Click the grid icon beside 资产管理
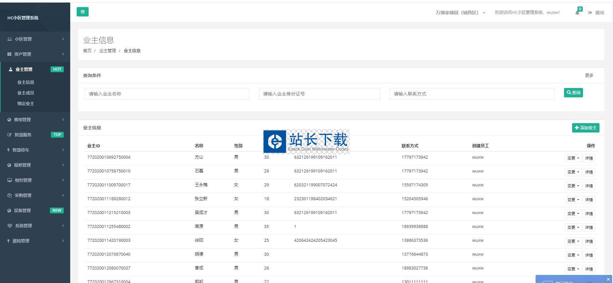Image resolution: width=613 pixels, height=283 pixels. pos(9,54)
